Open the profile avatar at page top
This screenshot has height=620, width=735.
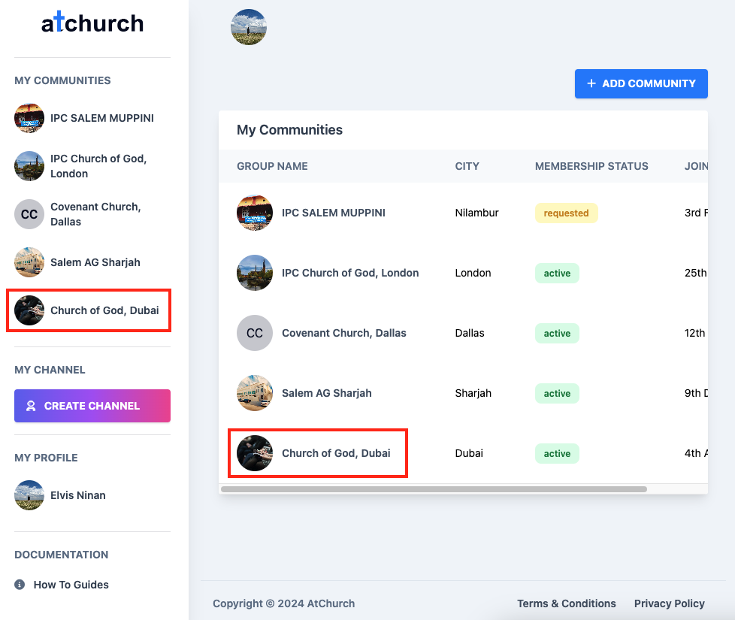tap(248, 27)
